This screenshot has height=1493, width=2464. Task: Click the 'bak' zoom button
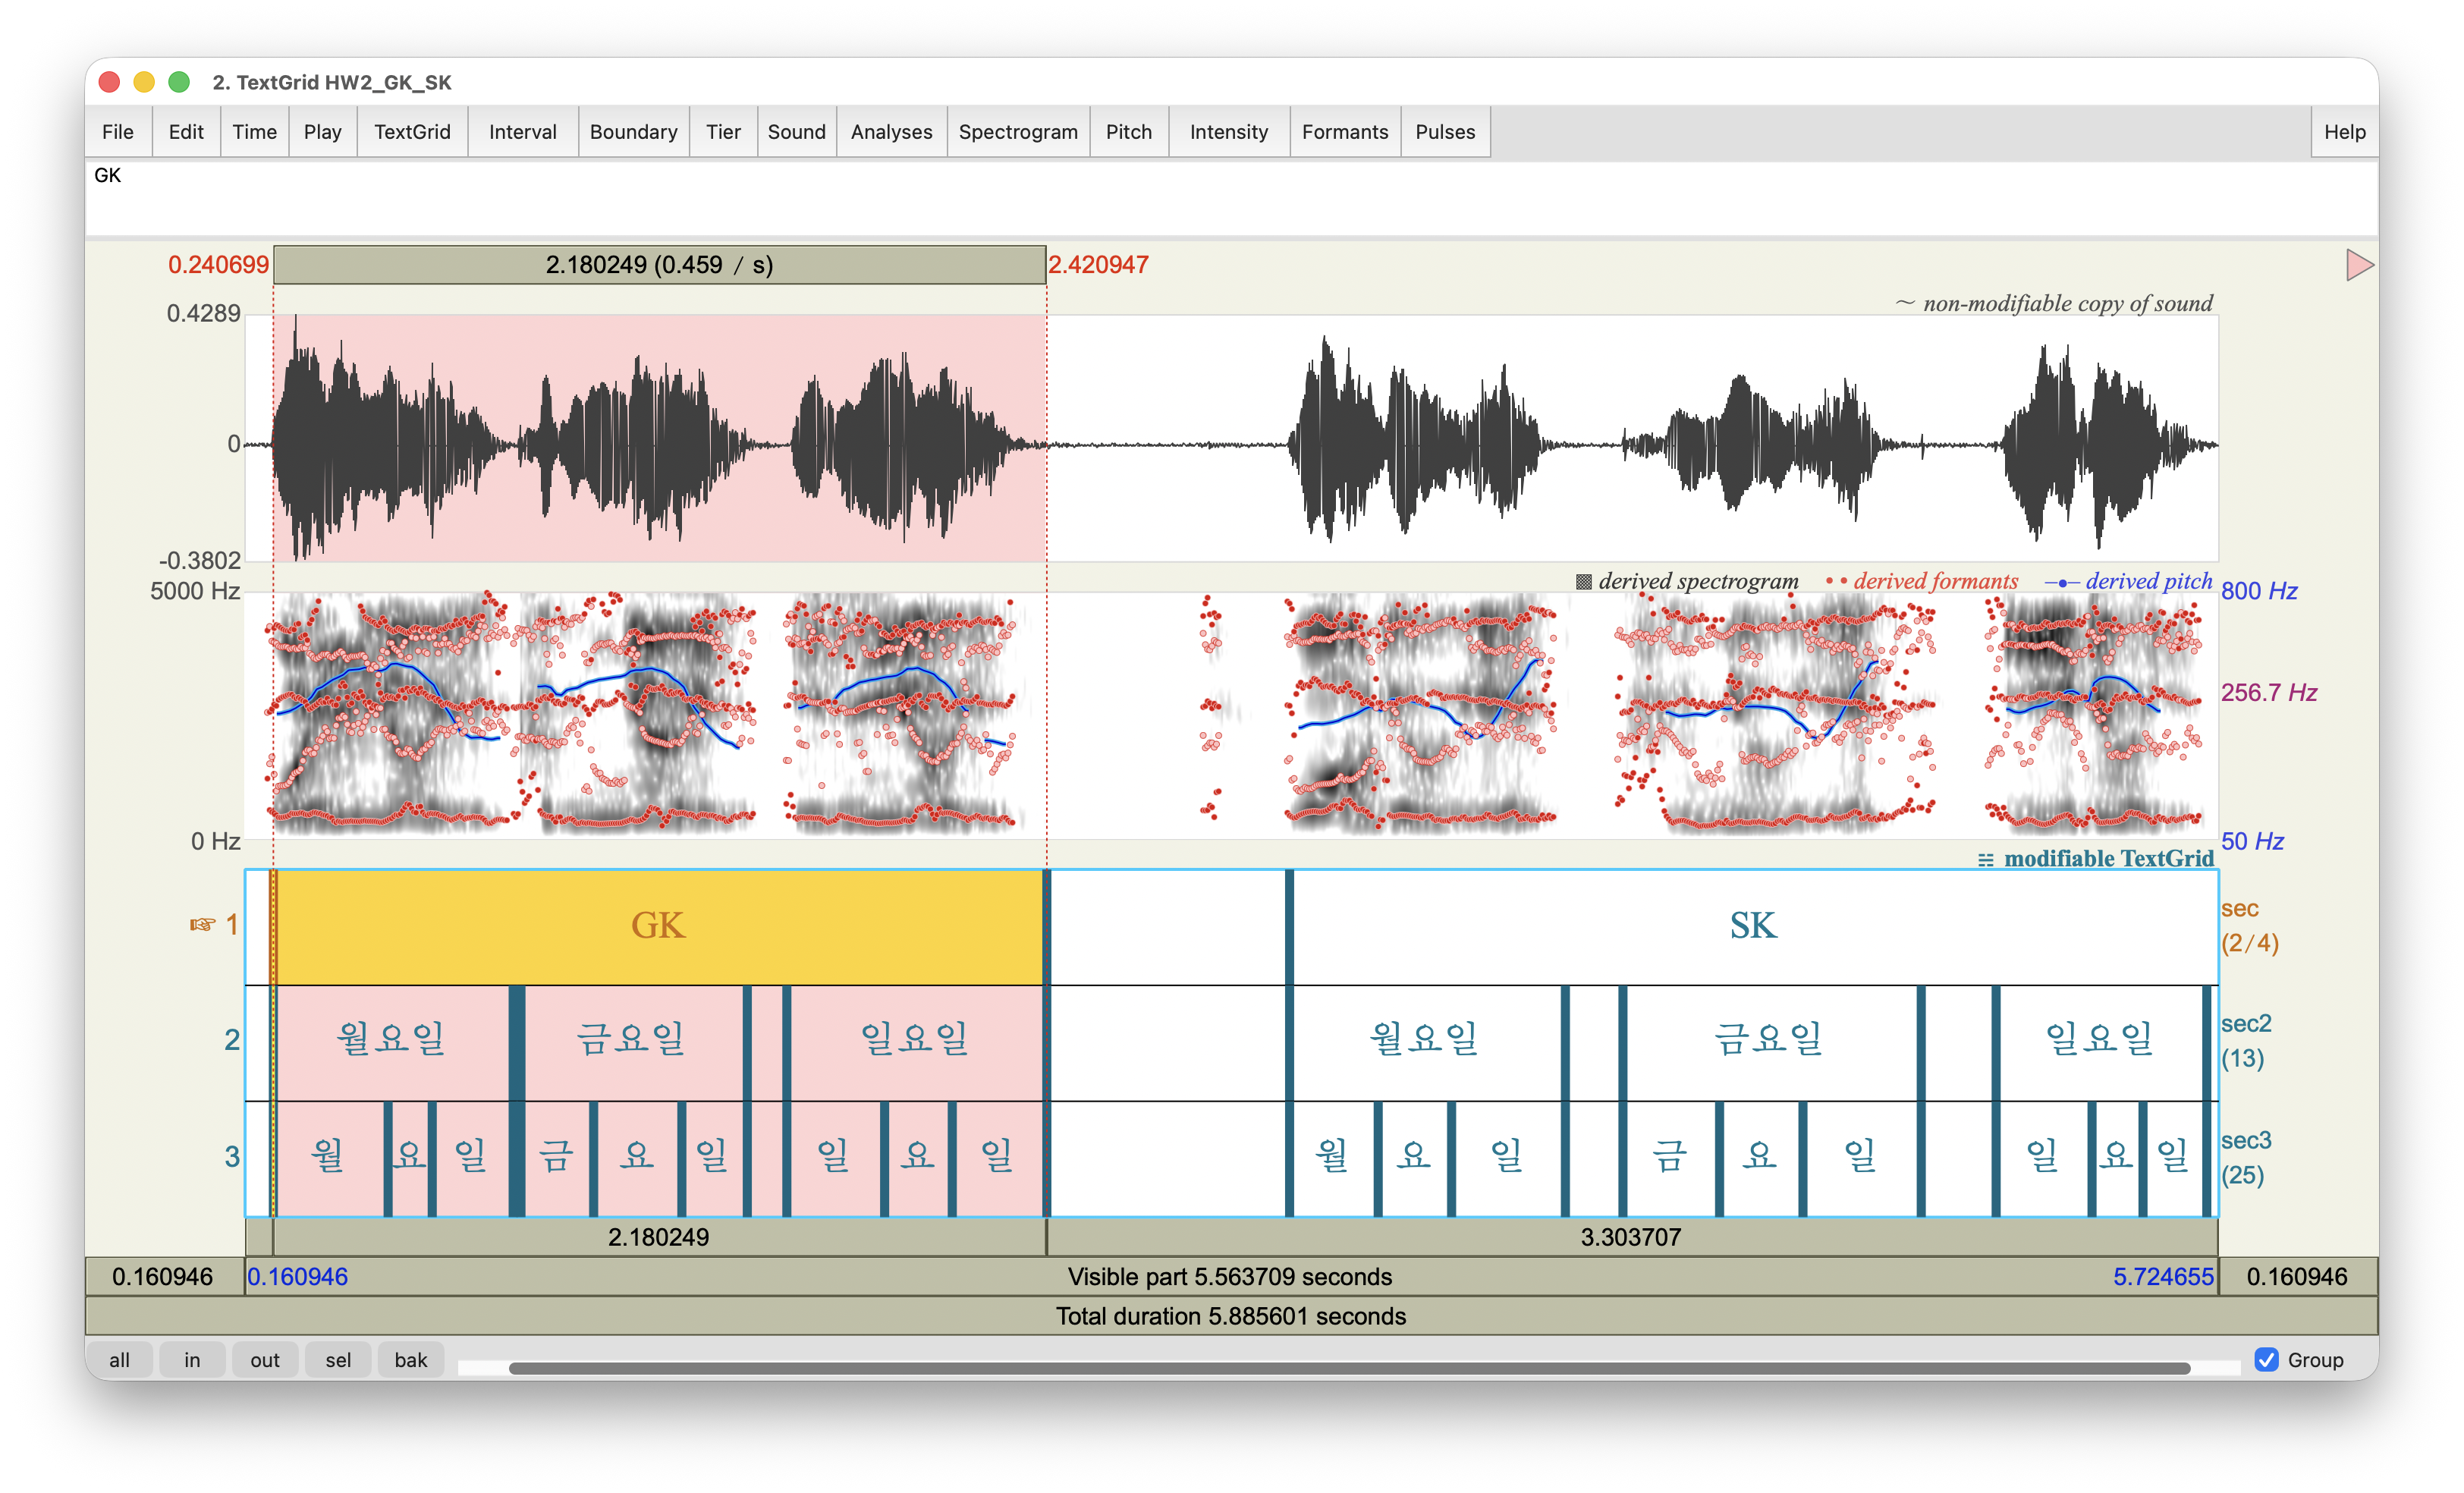pyautogui.click(x=410, y=1360)
